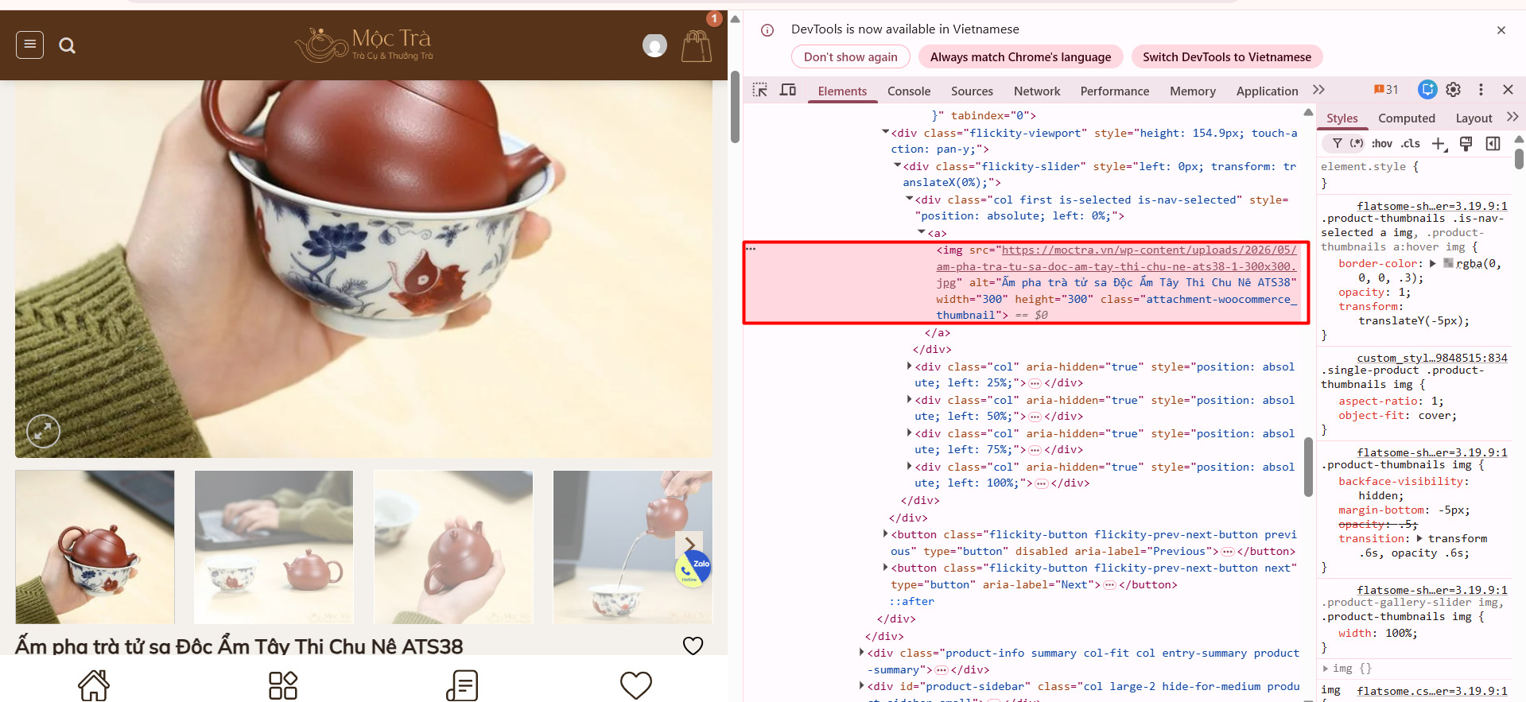Show more DevTools tabs chevron
Screen dimensions: 1526x702
(1318, 90)
